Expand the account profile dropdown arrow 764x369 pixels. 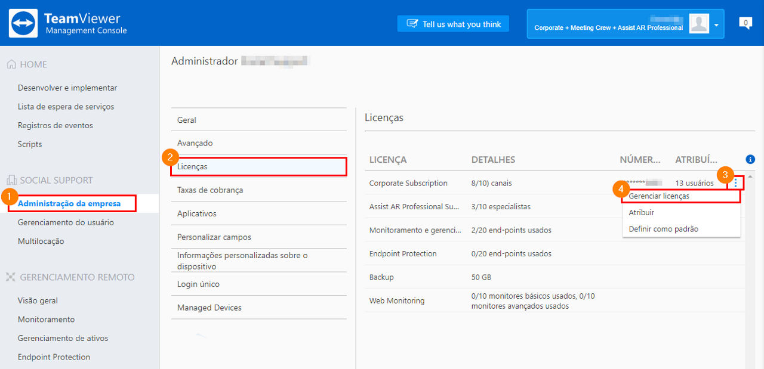tap(716, 26)
